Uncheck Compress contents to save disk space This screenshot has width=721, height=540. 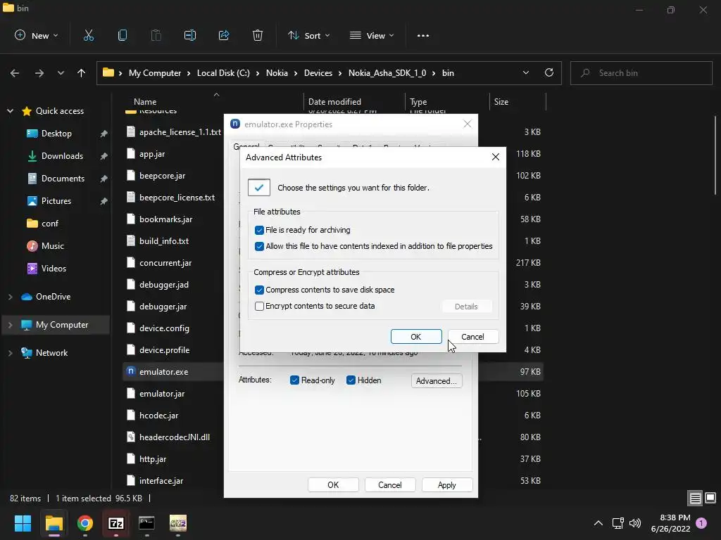click(x=259, y=290)
